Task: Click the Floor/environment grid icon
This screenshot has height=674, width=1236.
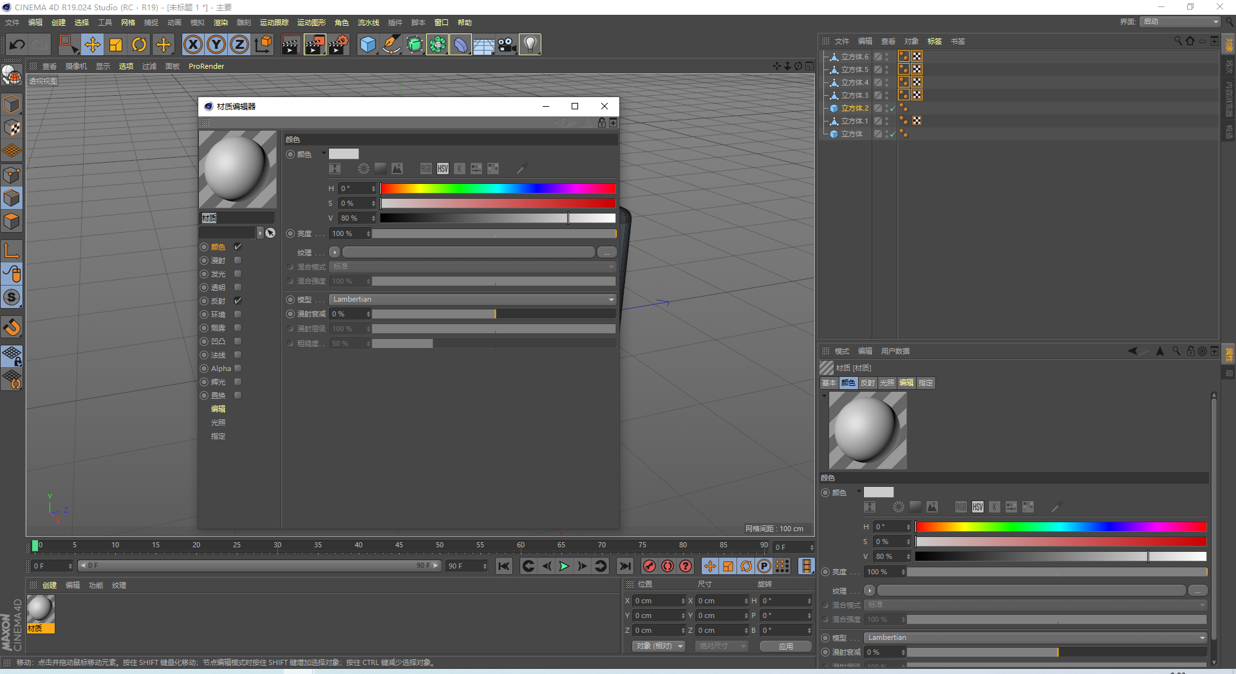Action: click(x=483, y=44)
